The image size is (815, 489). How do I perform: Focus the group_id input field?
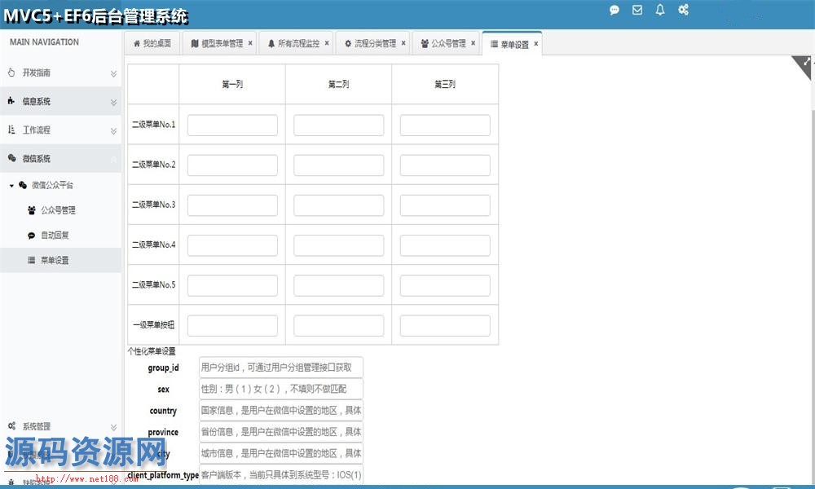280,368
